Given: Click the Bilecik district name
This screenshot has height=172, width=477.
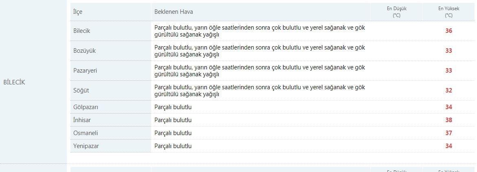Looking at the screenshot, I should [81, 31].
